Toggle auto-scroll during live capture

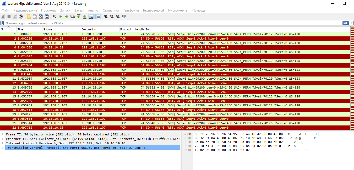pos(91,17)
